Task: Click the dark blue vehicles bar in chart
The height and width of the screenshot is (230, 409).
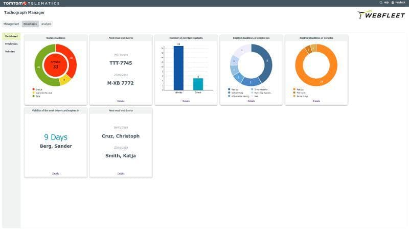Action: (x=178, y=69)
